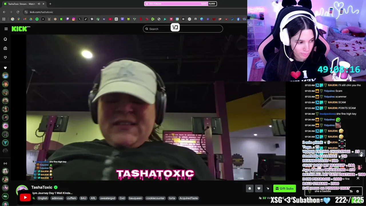Open the emoji picker in chat input
The width and height of the screenshot is (366, 206).
[x=358, y=191]
